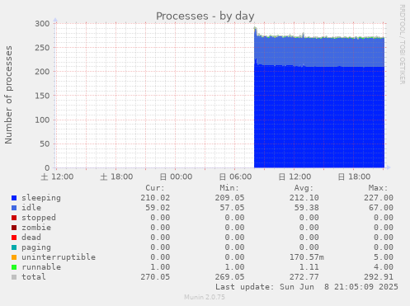Click the lighter blue idle band in chart
This screenshot has width=410, height=306.
click(319, 52)
